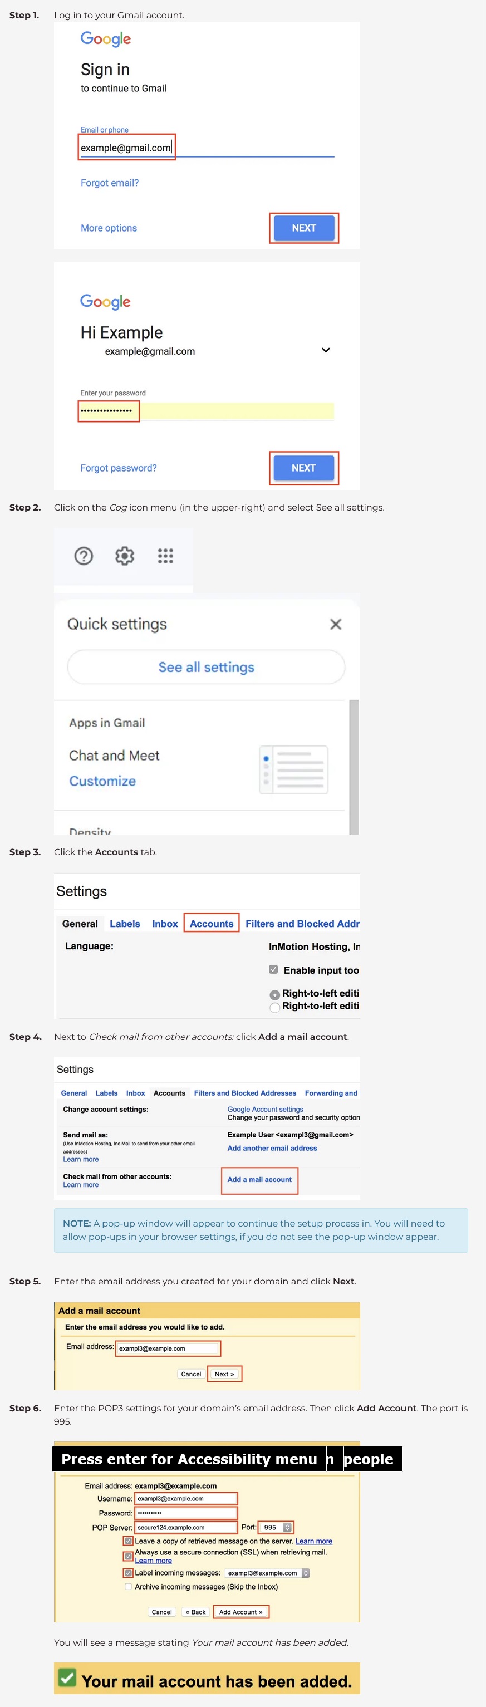
Task: Click the Google logo above Sign in
Action: [x=105, y=39]
